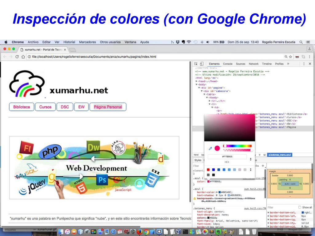The image size is (315, 236).
Task: Open the Marcadores menu
Action: pyautogui.click(x=87, y=42)
